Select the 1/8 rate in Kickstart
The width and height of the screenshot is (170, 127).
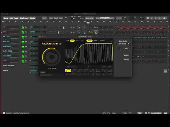pos(68,41)
